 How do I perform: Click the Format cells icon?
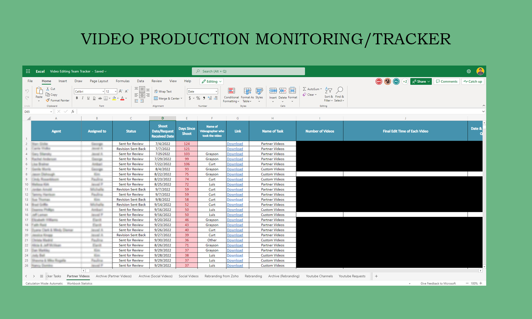(293, 90)
